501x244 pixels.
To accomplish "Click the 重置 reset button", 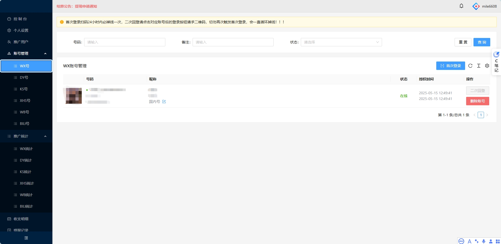I will pyautogui.click(x=463, y=42).
